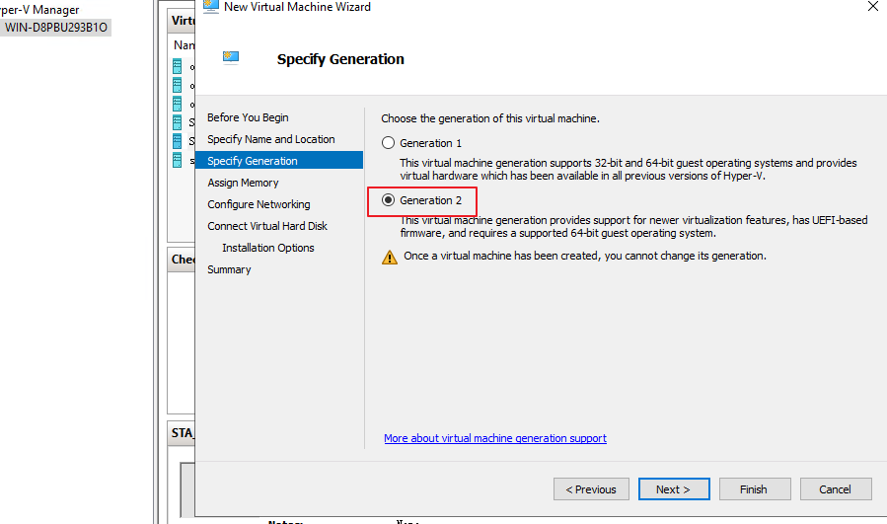The width and height of the screenshot is (887, 524).
Task: Click the monitor icon beside Specify Generation heading
Action: (x=231, y=58)
